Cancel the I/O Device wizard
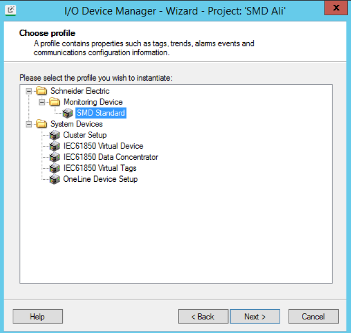 314,317
